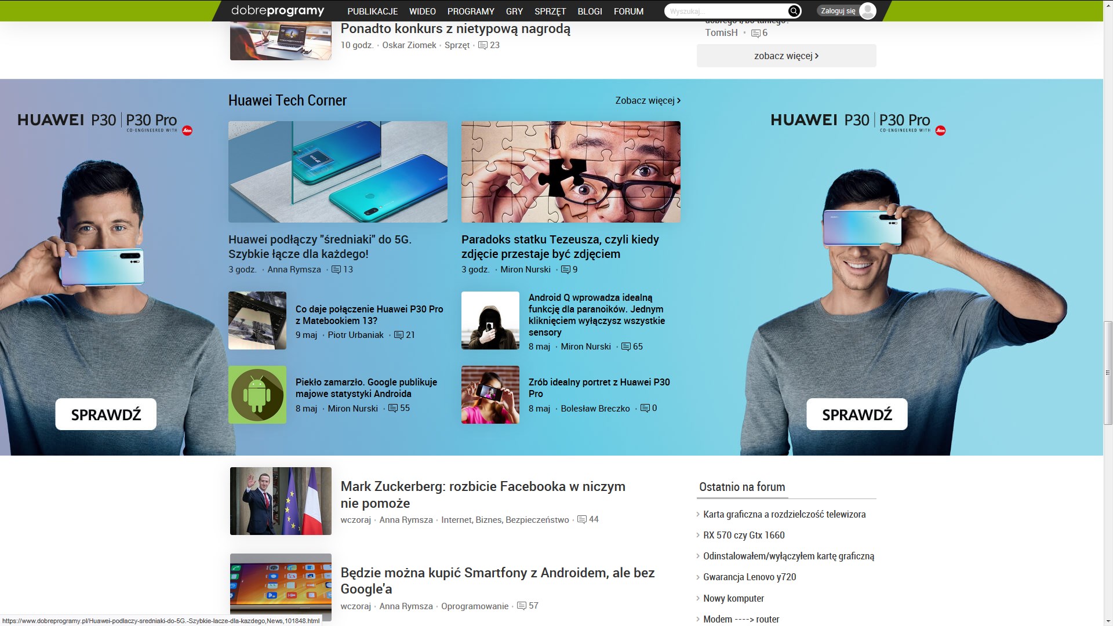Image resolution: width=1113 pixels, height=626 pixels.
Task: Open Ponadto konkurs z nietypową nagrodą headline
Action: tap(455, 28)
